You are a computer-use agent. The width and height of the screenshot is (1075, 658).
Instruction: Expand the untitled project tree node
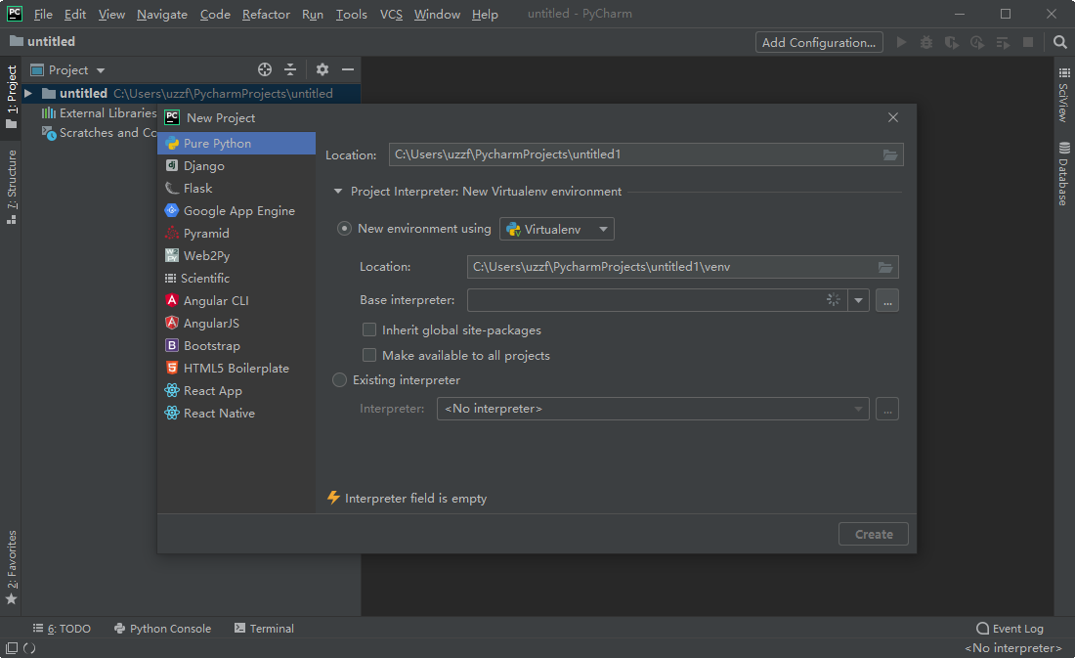[28, 93]
